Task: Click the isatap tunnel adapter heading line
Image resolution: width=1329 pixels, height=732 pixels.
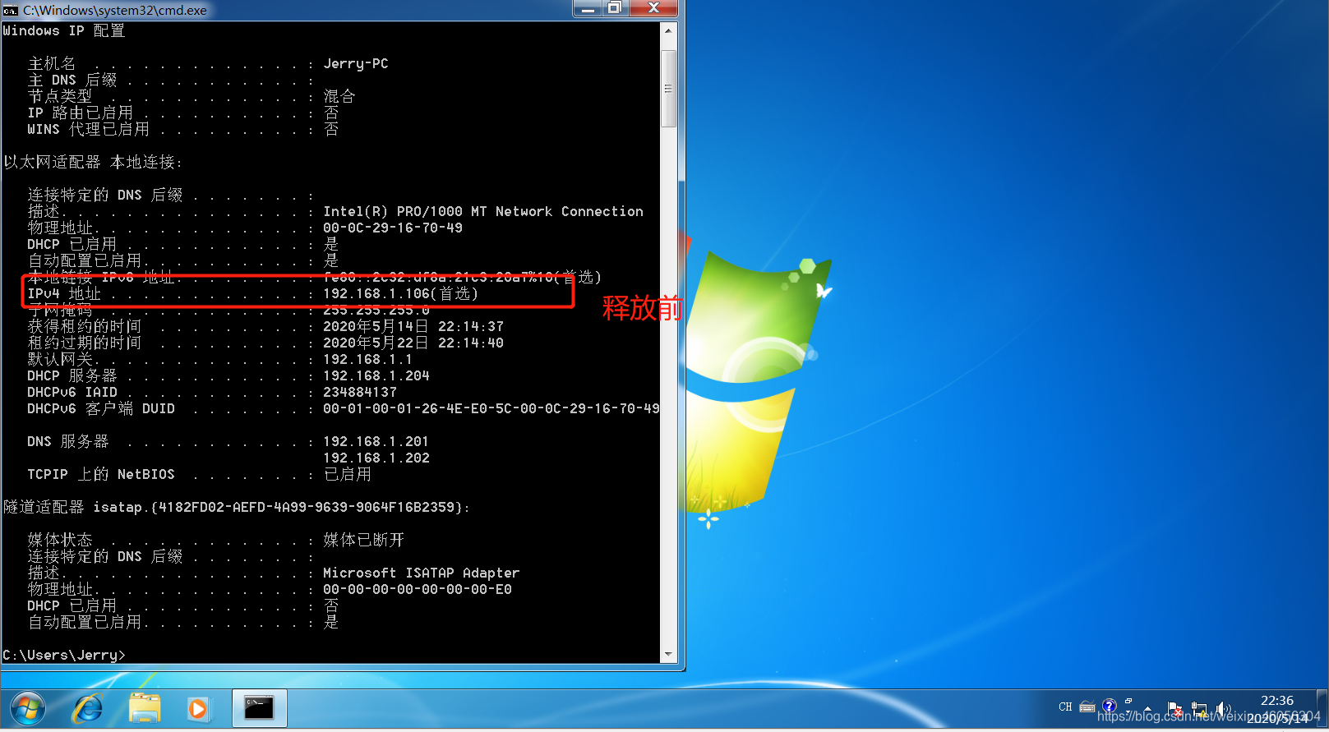Action: tap(237, 507)
